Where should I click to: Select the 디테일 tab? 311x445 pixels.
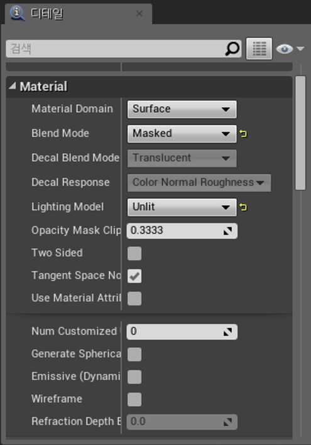point(79,14)
